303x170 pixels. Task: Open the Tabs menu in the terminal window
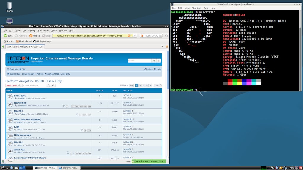coord(206,8)
